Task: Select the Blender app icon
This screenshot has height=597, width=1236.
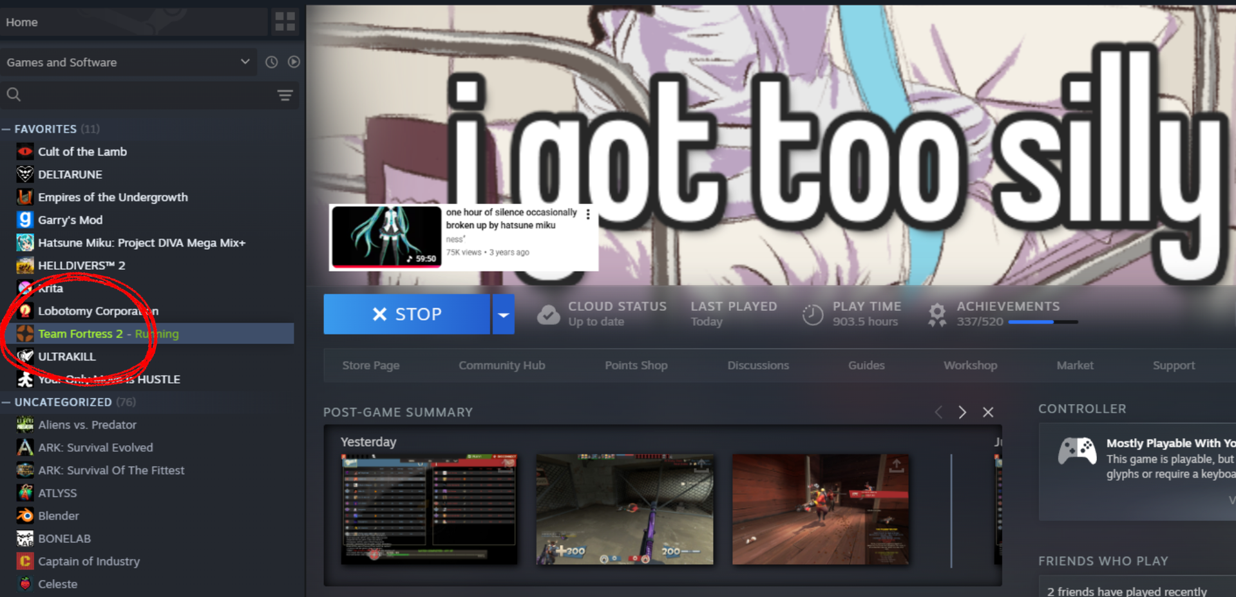Action: [25, 516]
